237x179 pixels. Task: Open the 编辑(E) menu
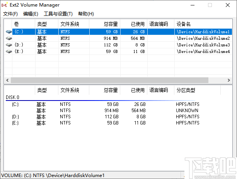tap(31, 14)
